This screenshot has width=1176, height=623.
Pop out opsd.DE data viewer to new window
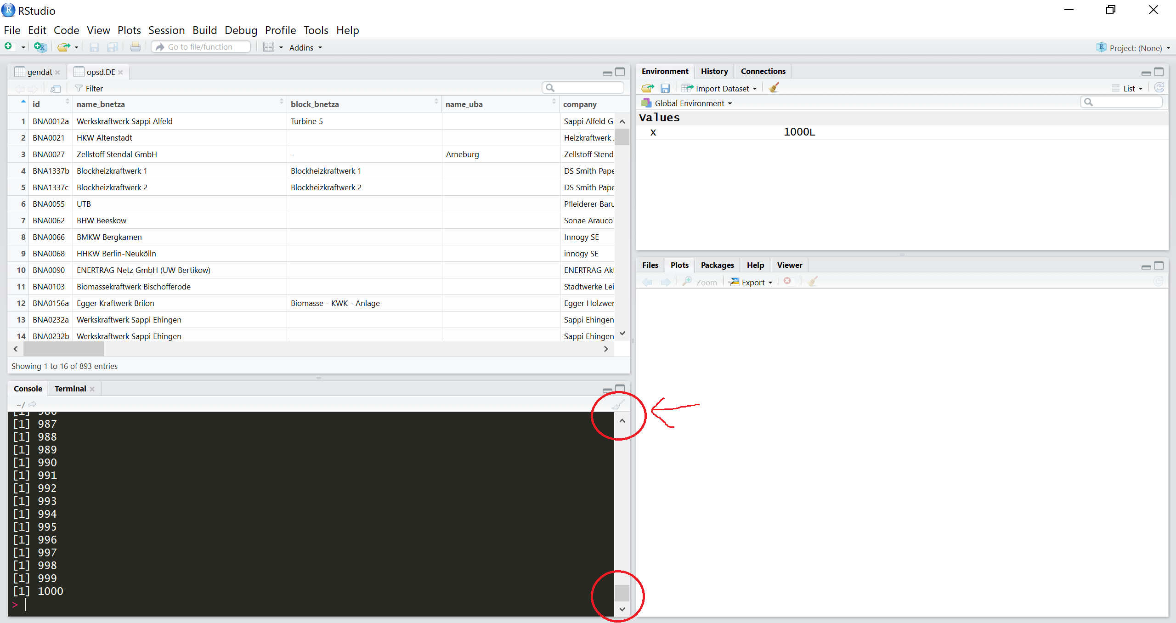tap(55, 88)
